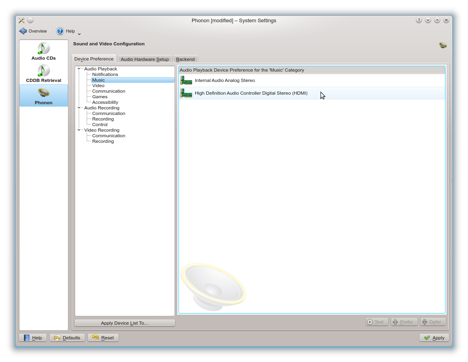Open the Backend tab
This screenshot has width=468, height=362.
pyautogui.click(x=185, y=58)
